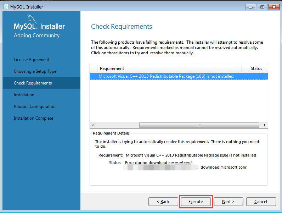The image size is (282, 213).
Task: Open the Installation step in sidebar
Action: pyautogui.click(x=24, y=95)
